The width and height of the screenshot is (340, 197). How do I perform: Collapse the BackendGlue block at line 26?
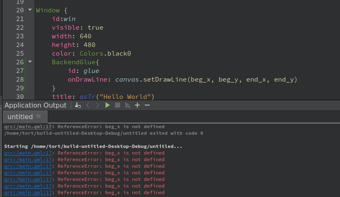click(x=30, y=62)
